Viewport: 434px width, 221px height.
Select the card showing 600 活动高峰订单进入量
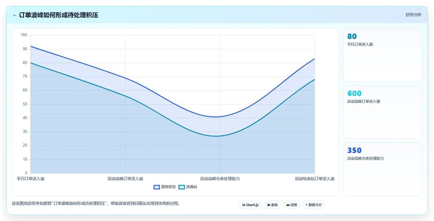(382, 112)
